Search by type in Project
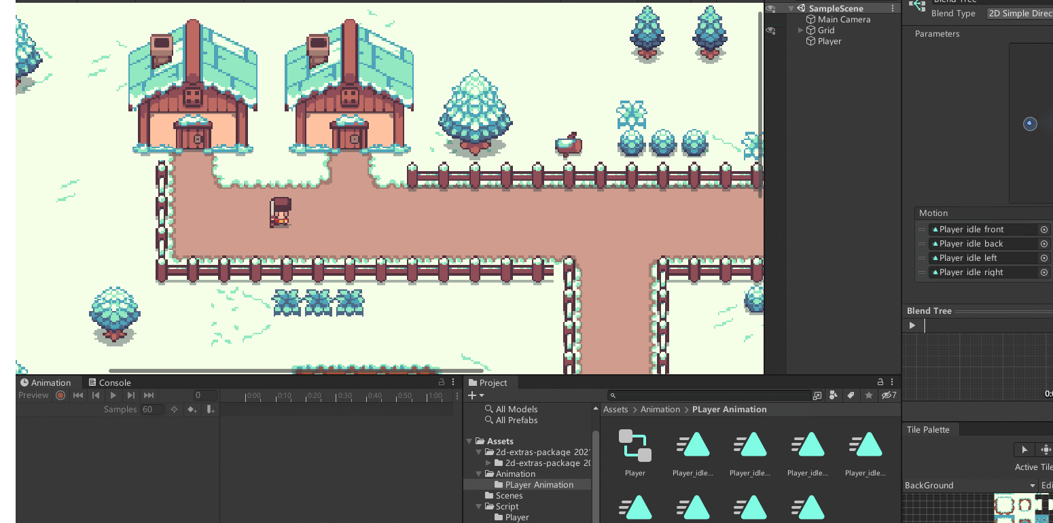The width and height of the screenshot is (1053, 523). coord(834,395)
